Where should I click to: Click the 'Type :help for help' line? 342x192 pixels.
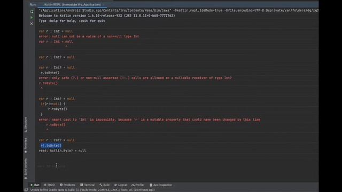pyautogui.click(x=72, y=21)
